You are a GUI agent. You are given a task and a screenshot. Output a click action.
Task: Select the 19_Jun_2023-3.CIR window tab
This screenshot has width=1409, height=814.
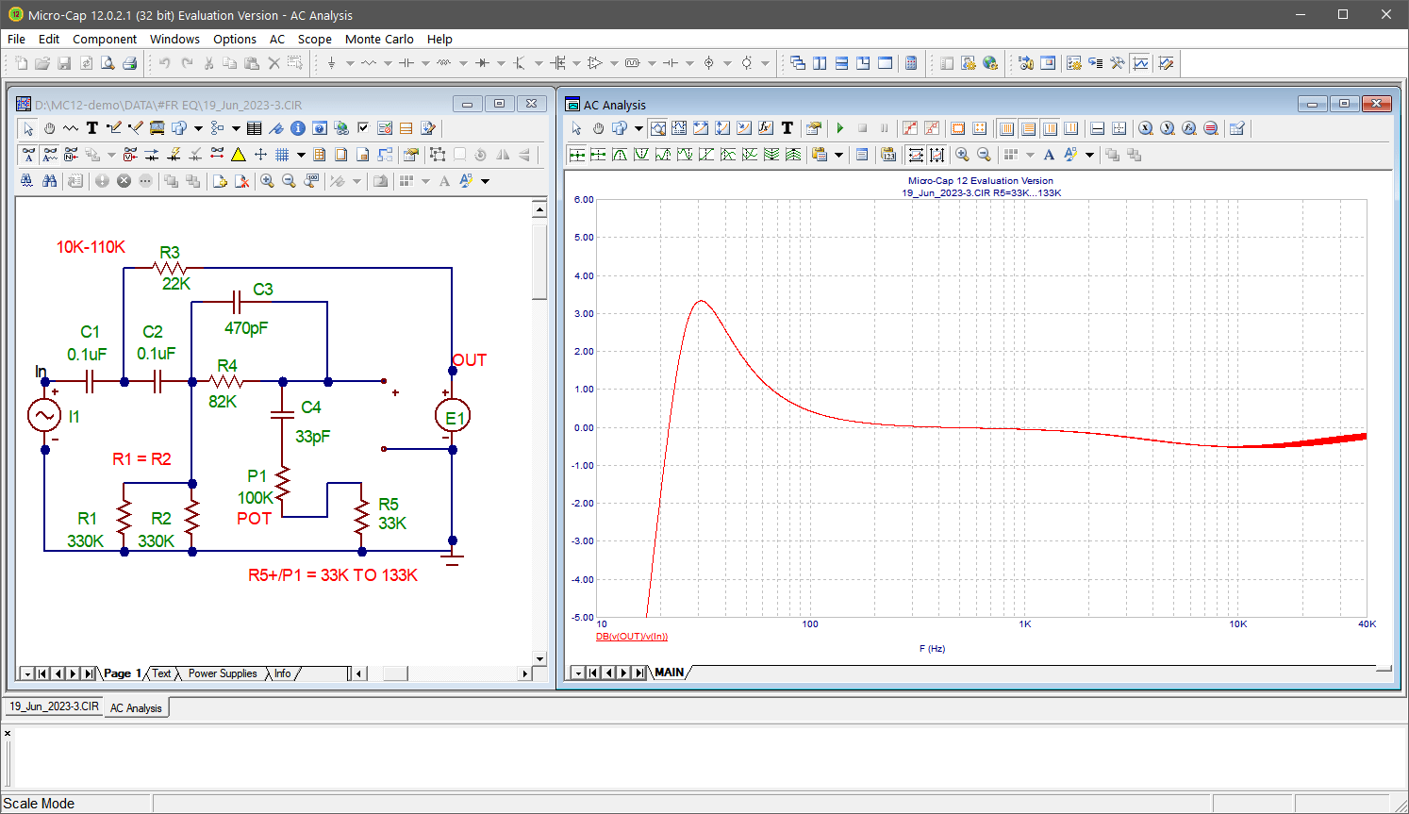click(x=54, y=706)
